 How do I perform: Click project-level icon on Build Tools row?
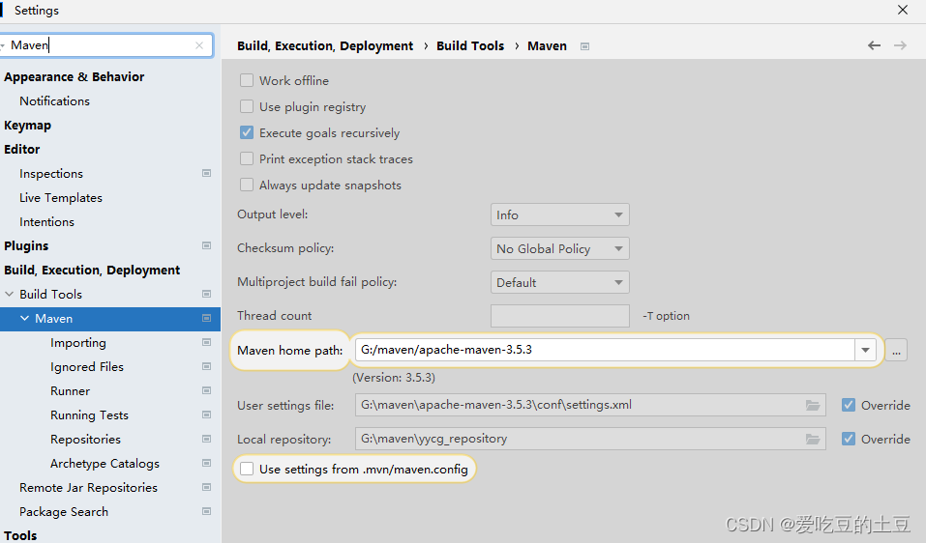point(207,294)
